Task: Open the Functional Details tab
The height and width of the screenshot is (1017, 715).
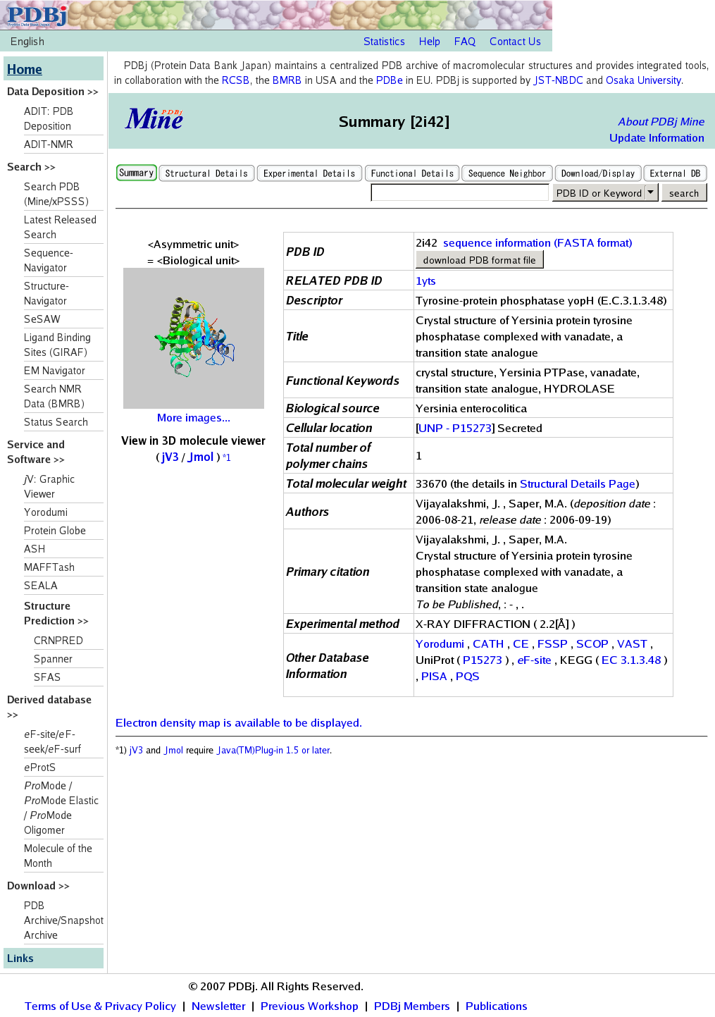Action: click(412, 173)
